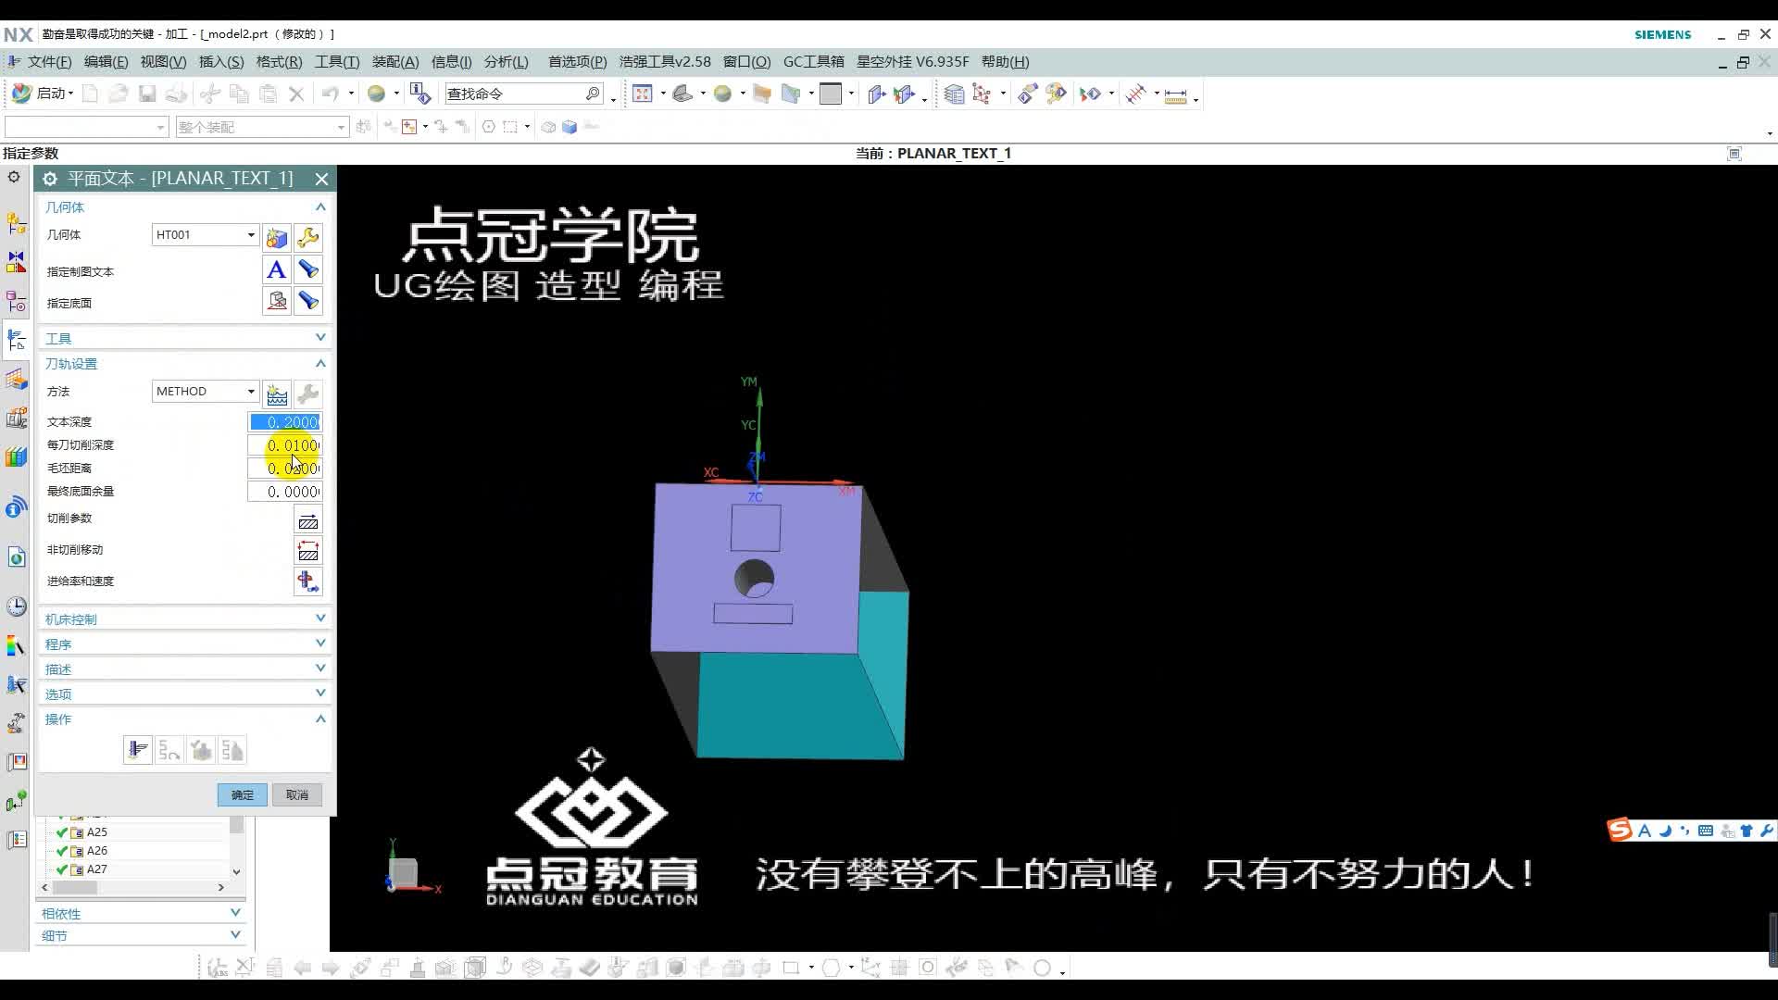
Task: Click the generate tool path icon under 操作
Action: [137, 750]
